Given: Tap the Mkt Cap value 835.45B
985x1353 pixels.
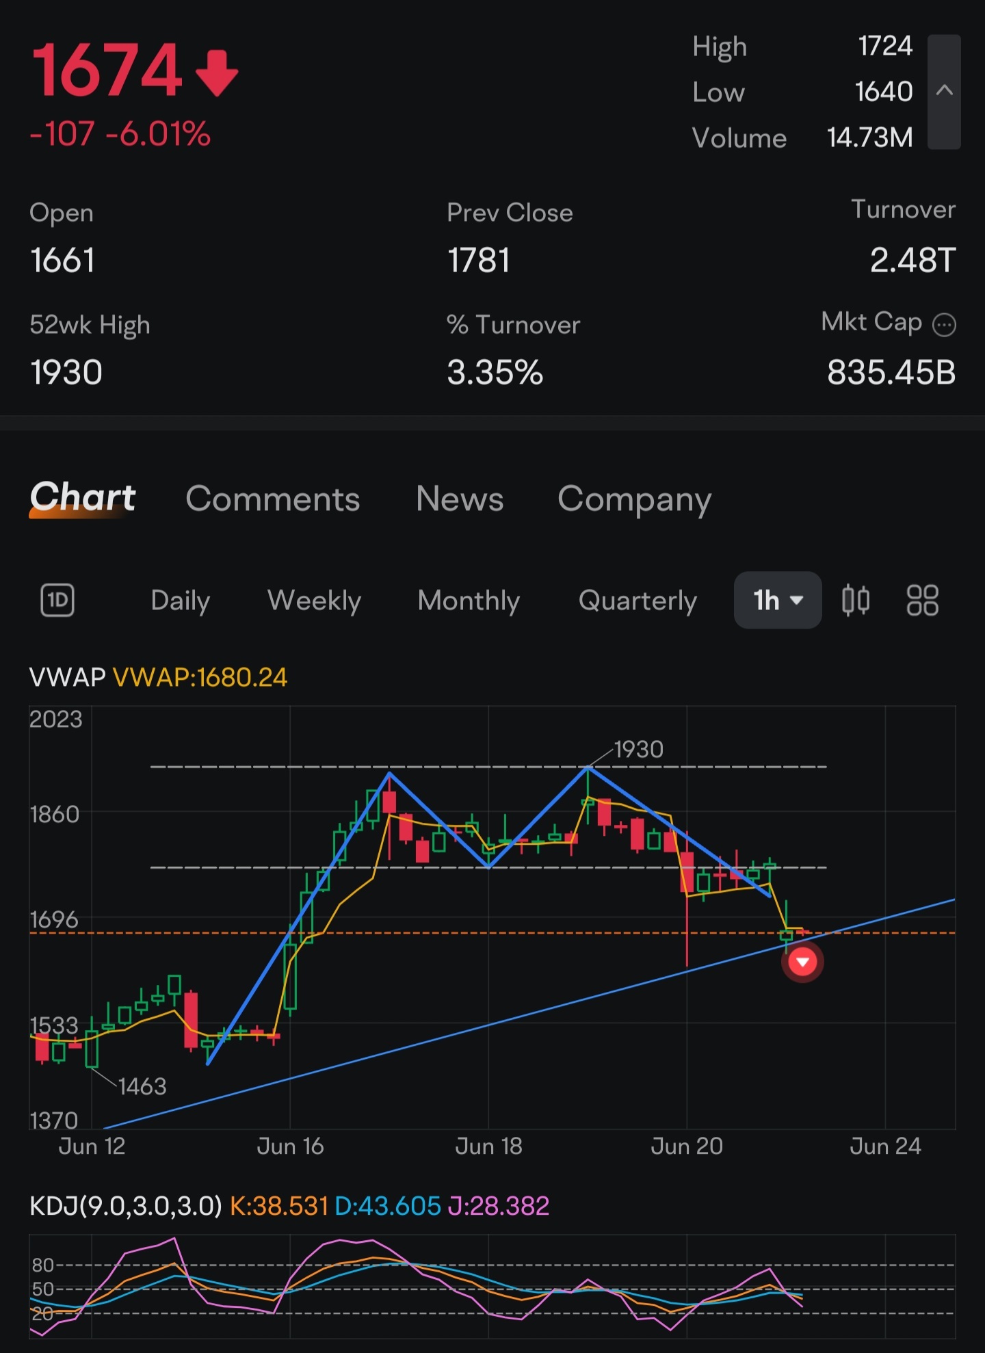Looking at the screenshot, I should 891,373.
